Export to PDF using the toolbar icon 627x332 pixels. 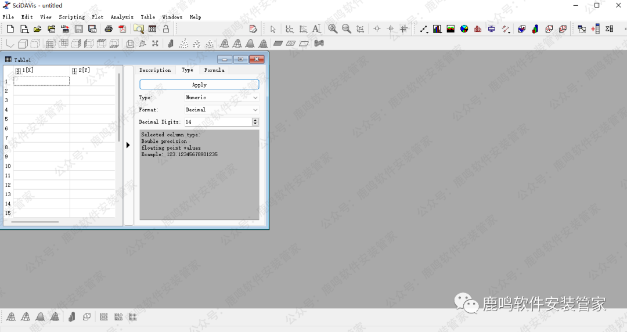coord(122,29)
